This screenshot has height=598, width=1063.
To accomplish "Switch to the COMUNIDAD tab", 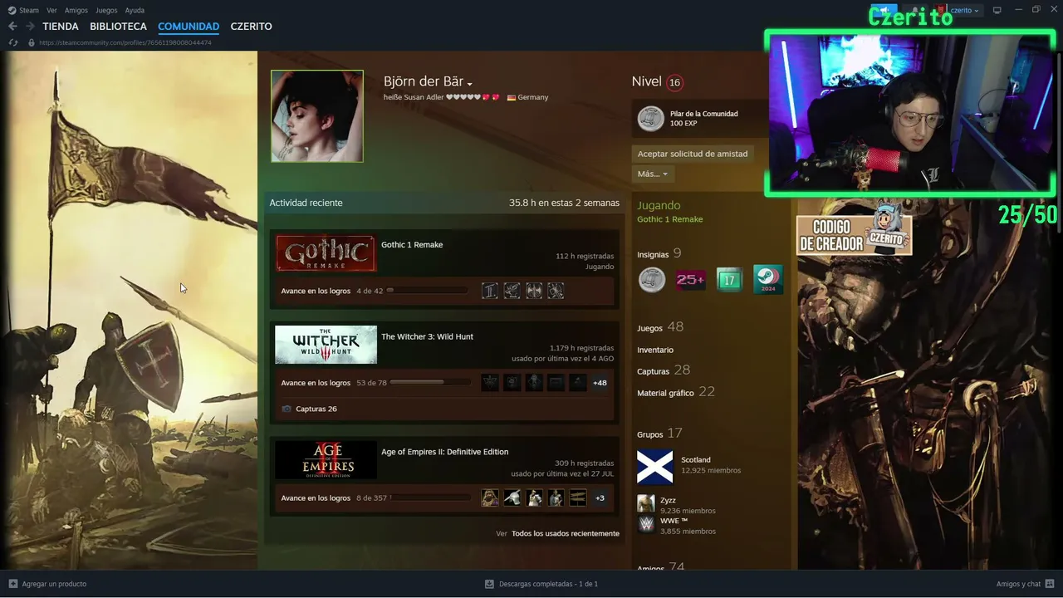I will tap(189, 27).
